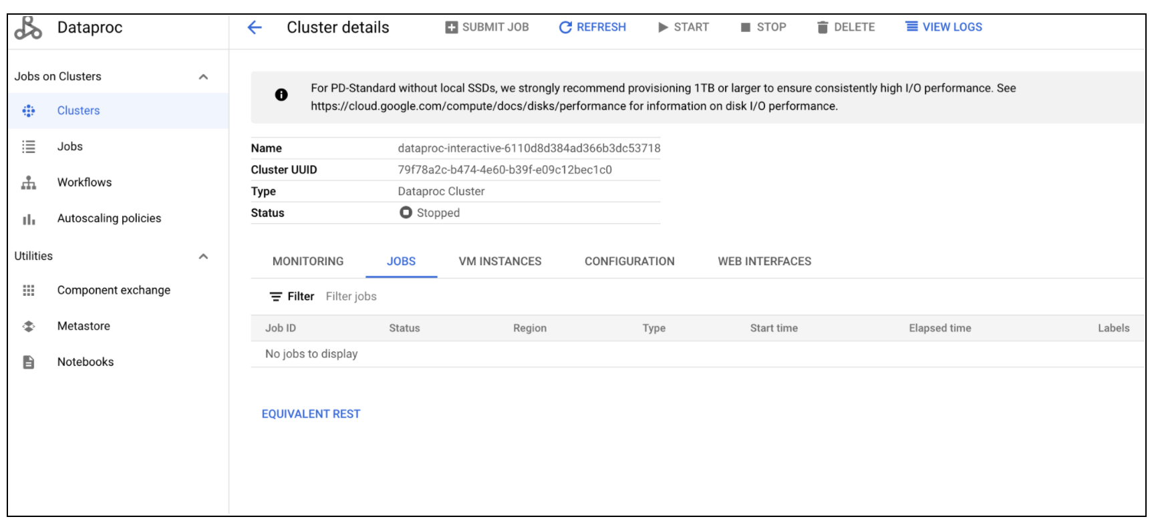Open Clusters in the sidebar

(x=118, y=111)
